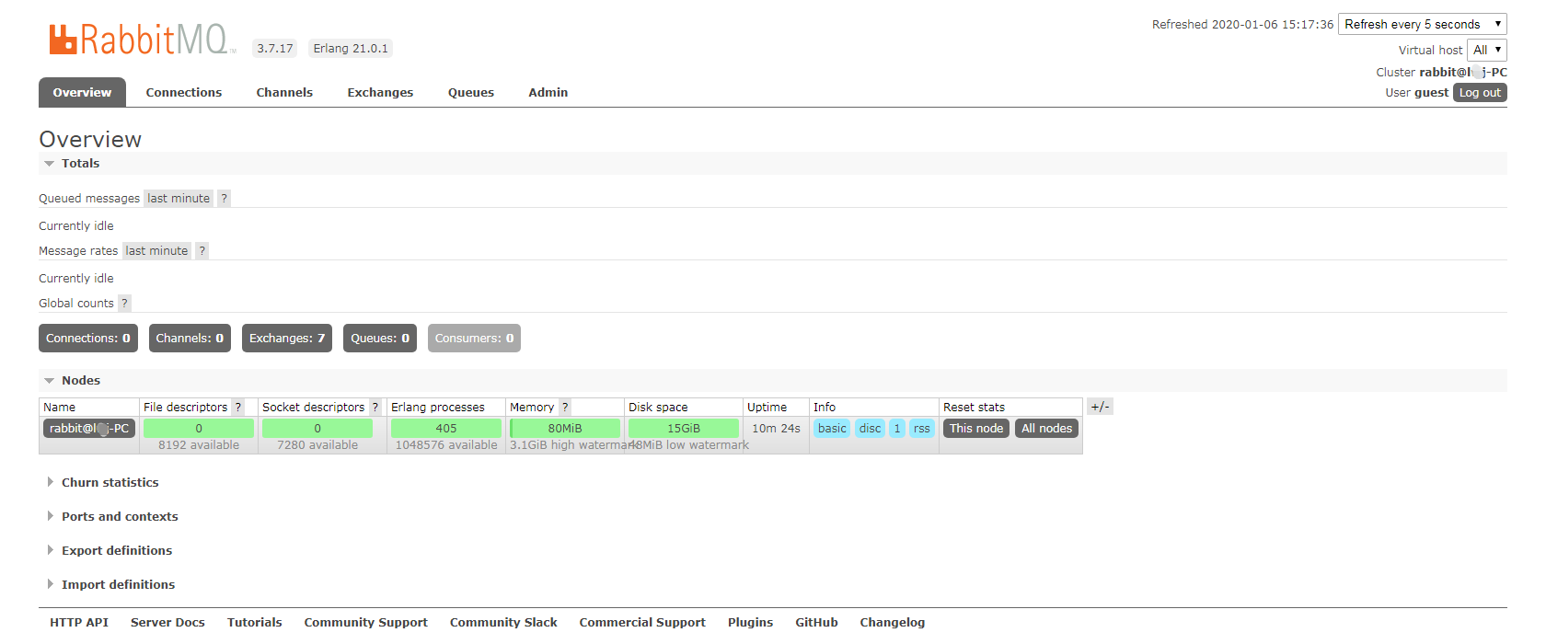The height and width of the screenshot is (644, 1546).
Task: Switch to the Channels tab
Action: coord(284,92)
